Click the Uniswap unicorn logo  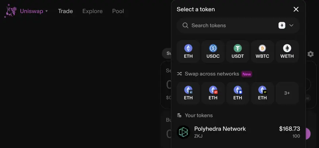(x=10, y=11)
